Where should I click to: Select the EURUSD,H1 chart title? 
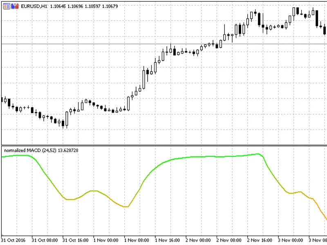coord(34,7)
